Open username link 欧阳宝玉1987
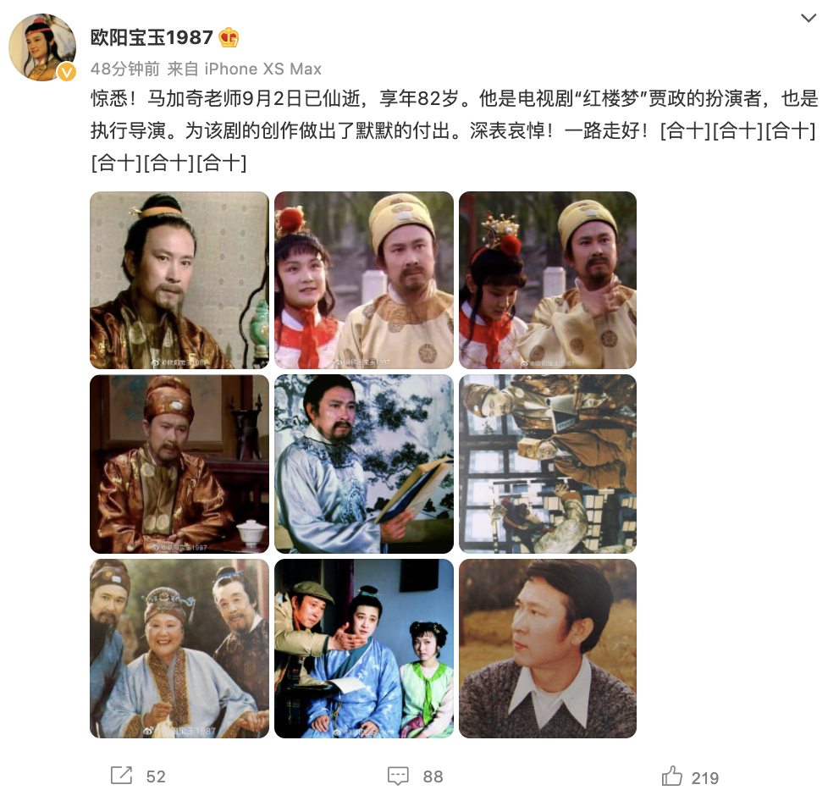Image resolution: width=828 pixels, height=801 pixels. 152,37
